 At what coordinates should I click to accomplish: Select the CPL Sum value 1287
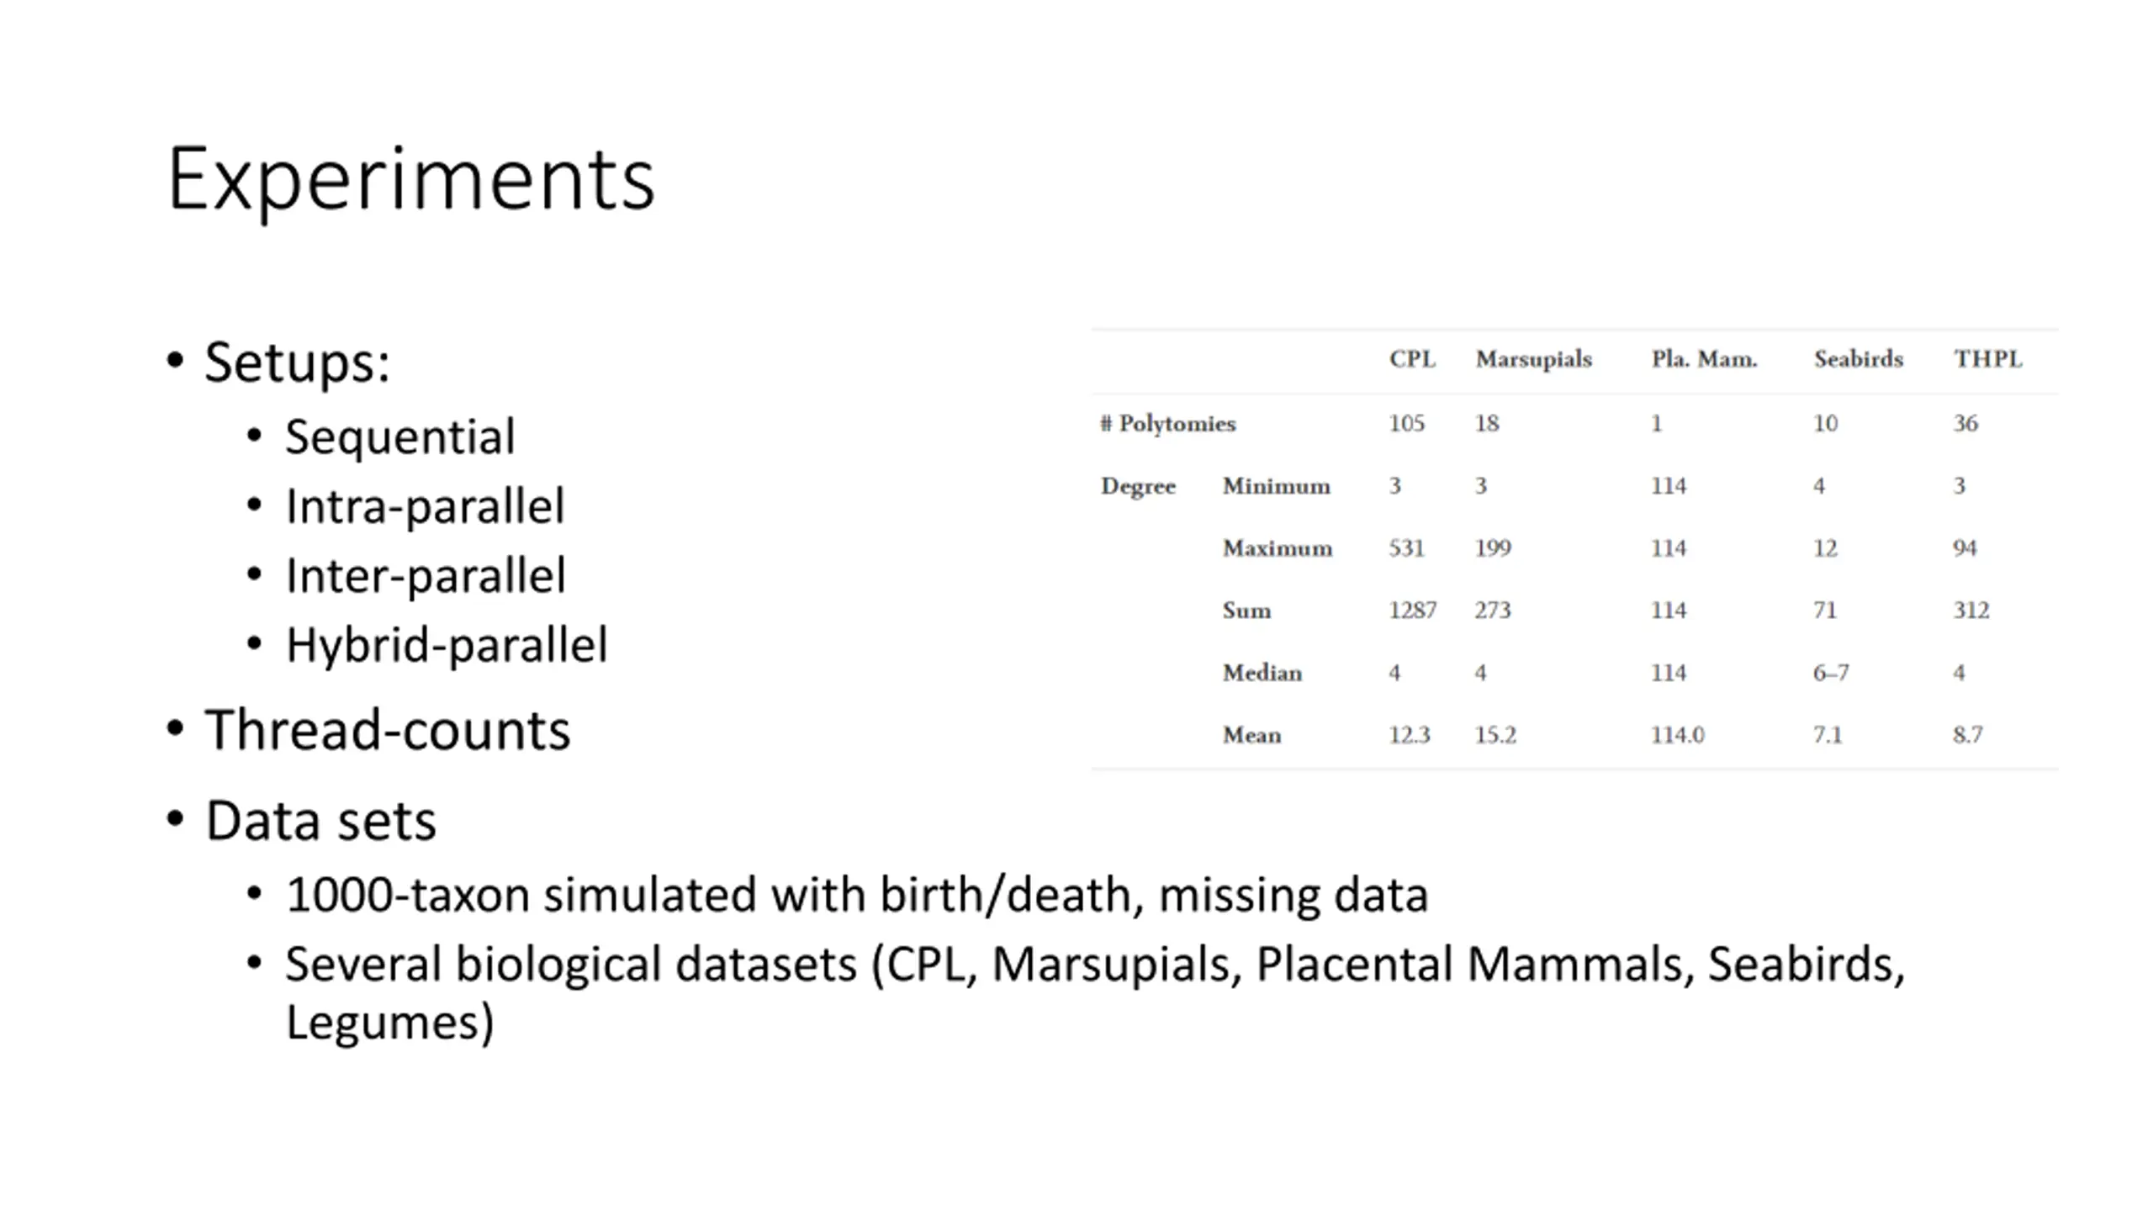1412,610
